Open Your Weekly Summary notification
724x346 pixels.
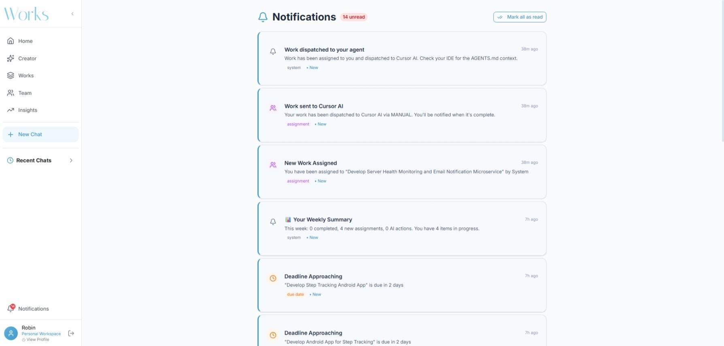(402, 229)
